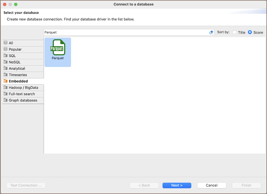Click the green macOS zoom window button
The width and height of the screenshot is (267, 194).
(16, 4)
